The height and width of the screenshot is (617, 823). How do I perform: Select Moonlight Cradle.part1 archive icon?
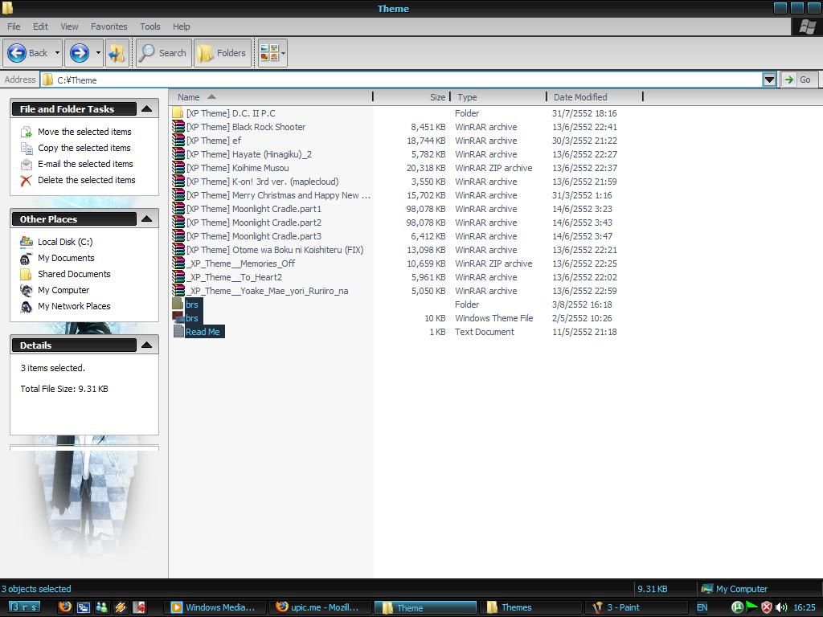click(x=178, y=208)
